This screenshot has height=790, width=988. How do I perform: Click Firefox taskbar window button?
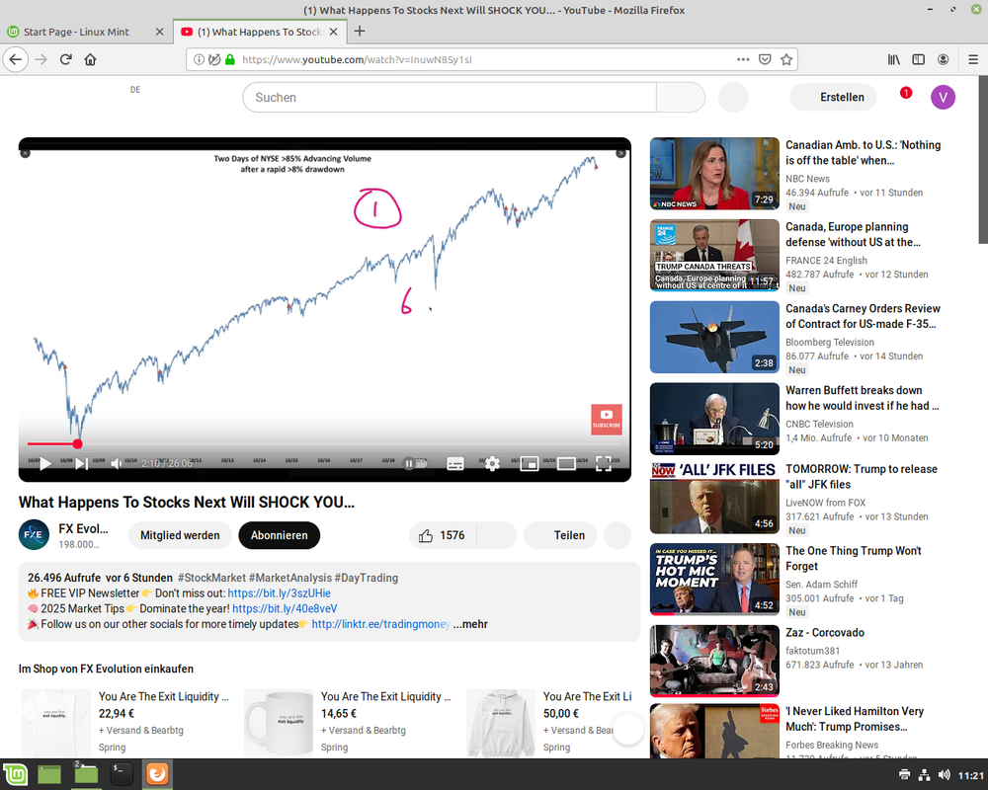coord(157,774)
